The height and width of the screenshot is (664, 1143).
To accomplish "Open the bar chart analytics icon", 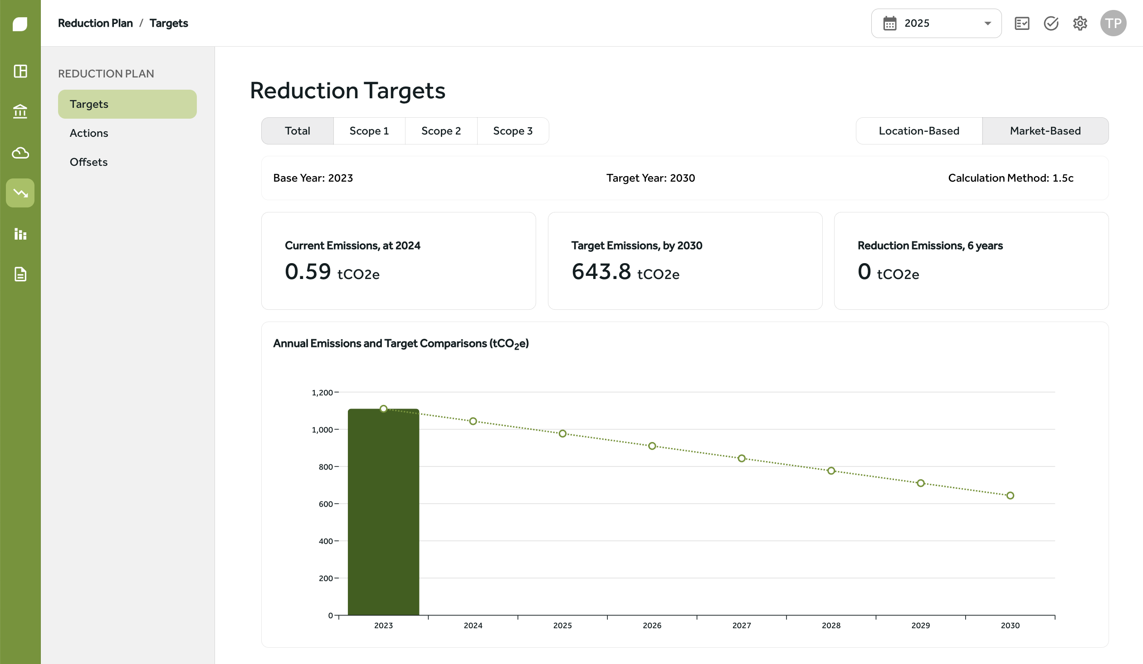I will (x=20, y=234).
